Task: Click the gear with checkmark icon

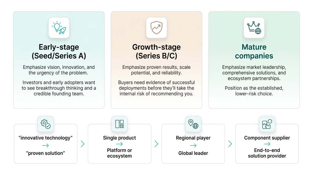Action: pyautogui.click(x=46, y=124)
